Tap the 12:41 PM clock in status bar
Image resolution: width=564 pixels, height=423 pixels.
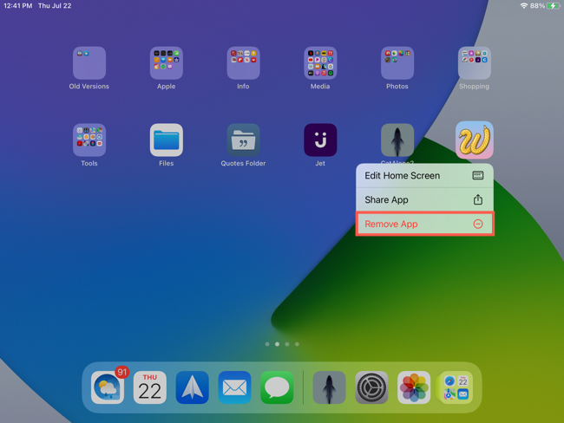click(x=17, y=6)
